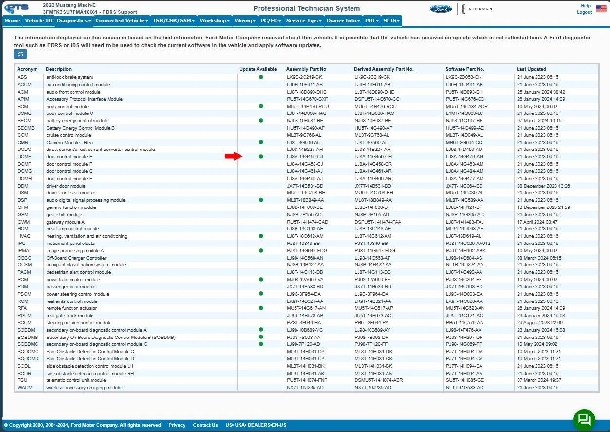Go to the Home tab
The height and width of the screenshot is (432, 610).
[x=13, y=21]
